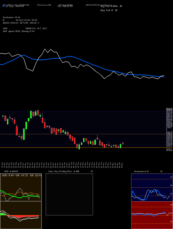Open the MACD histogram panel with red bars

(x=21, y=215)
